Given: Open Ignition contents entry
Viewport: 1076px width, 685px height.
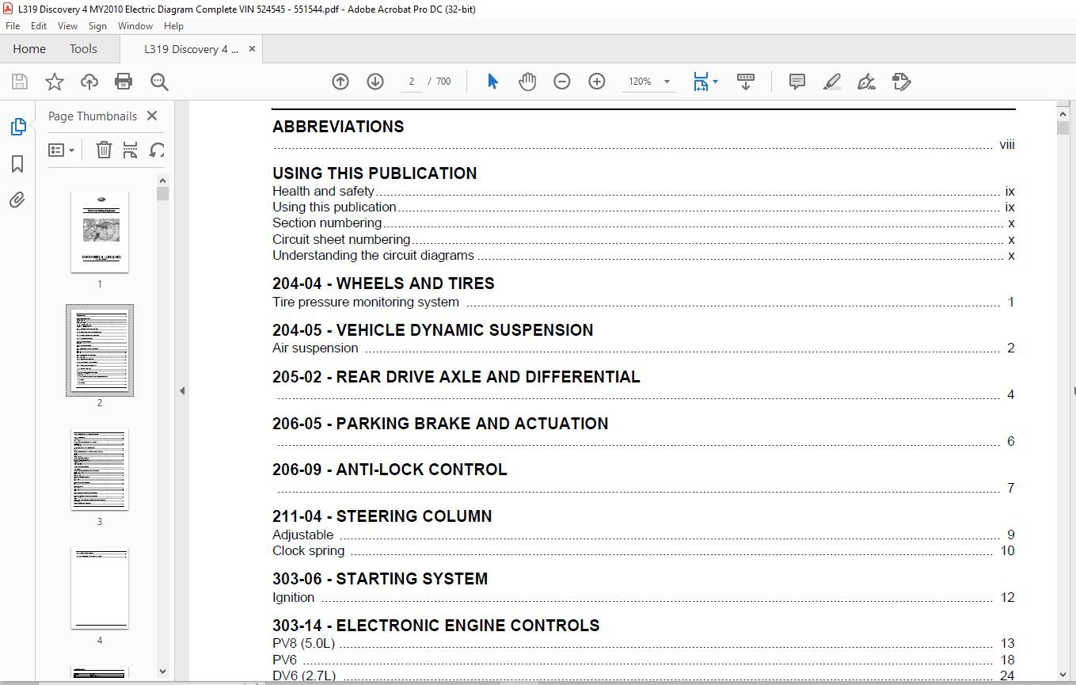Looking at the screenshot, I should click(644, 597).
